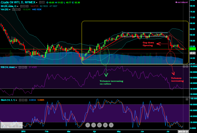Click the Vol (20) legend label
This screenshot has width=197, height=133.
(x=5, y=10)
